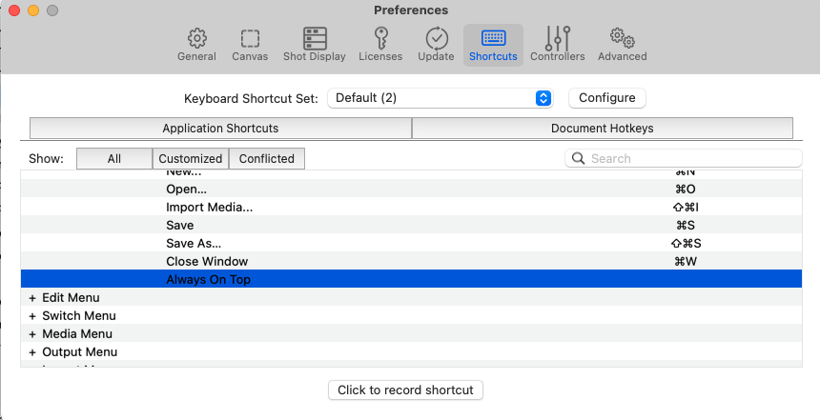Select the Import Media... row
The height and width of the screenshot is (420, 820).
click(x=411, y=208)
